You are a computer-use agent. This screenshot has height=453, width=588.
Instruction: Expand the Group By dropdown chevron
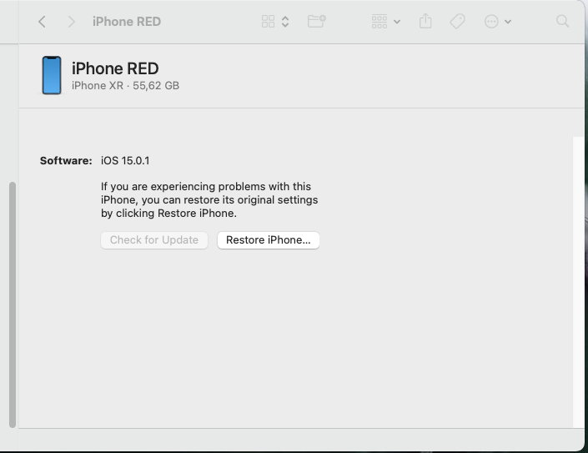[397, 22]
